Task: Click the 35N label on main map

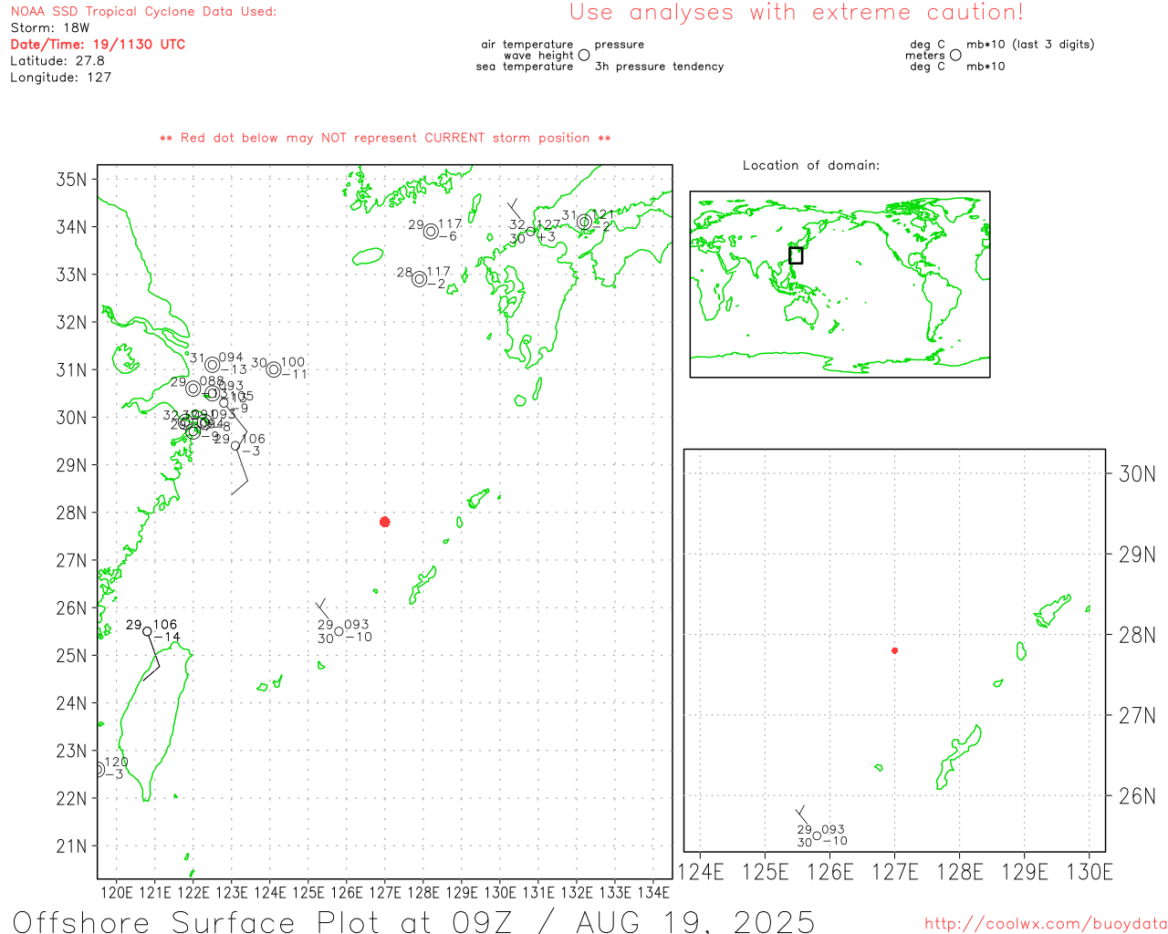Action: [x=71, y=180]
